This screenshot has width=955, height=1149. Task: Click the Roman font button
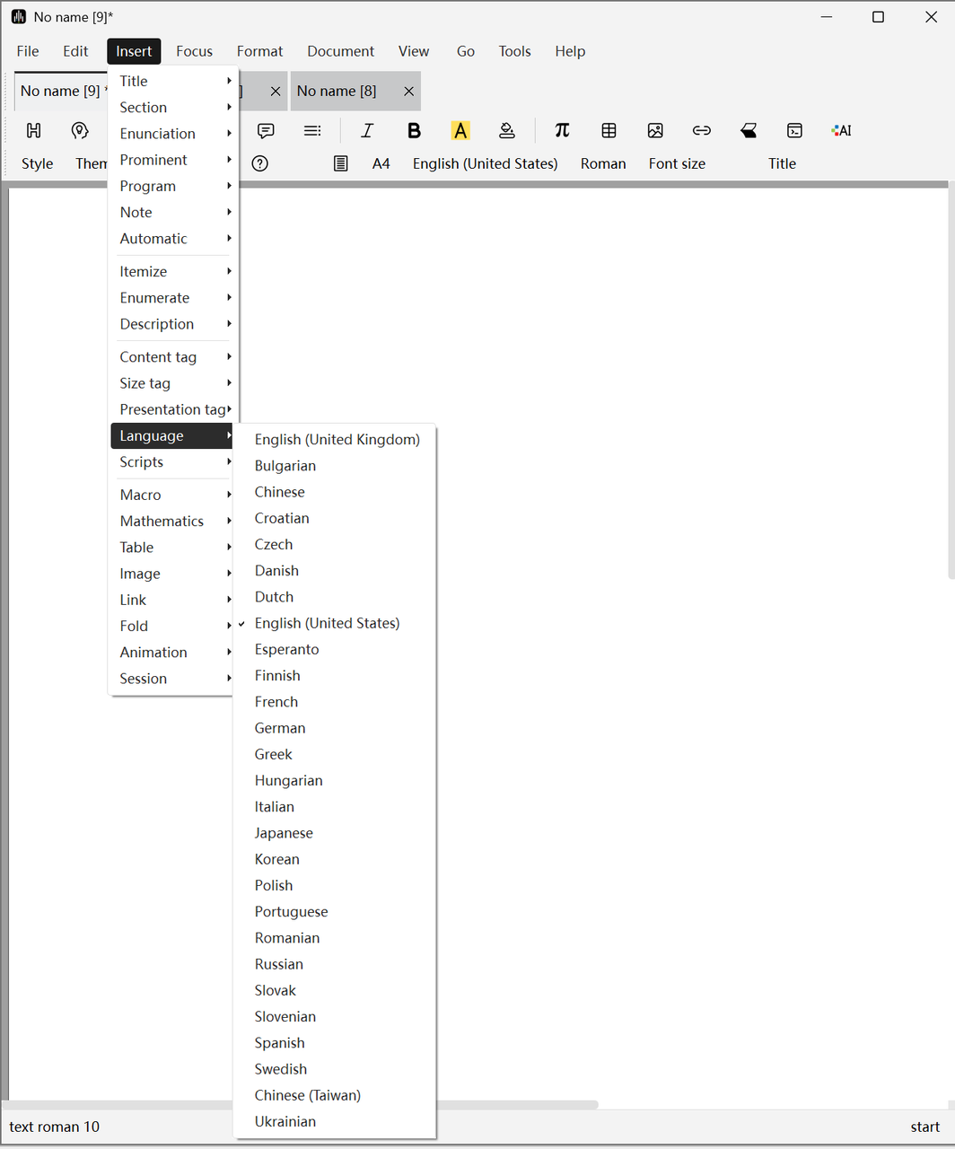[603, 163]
